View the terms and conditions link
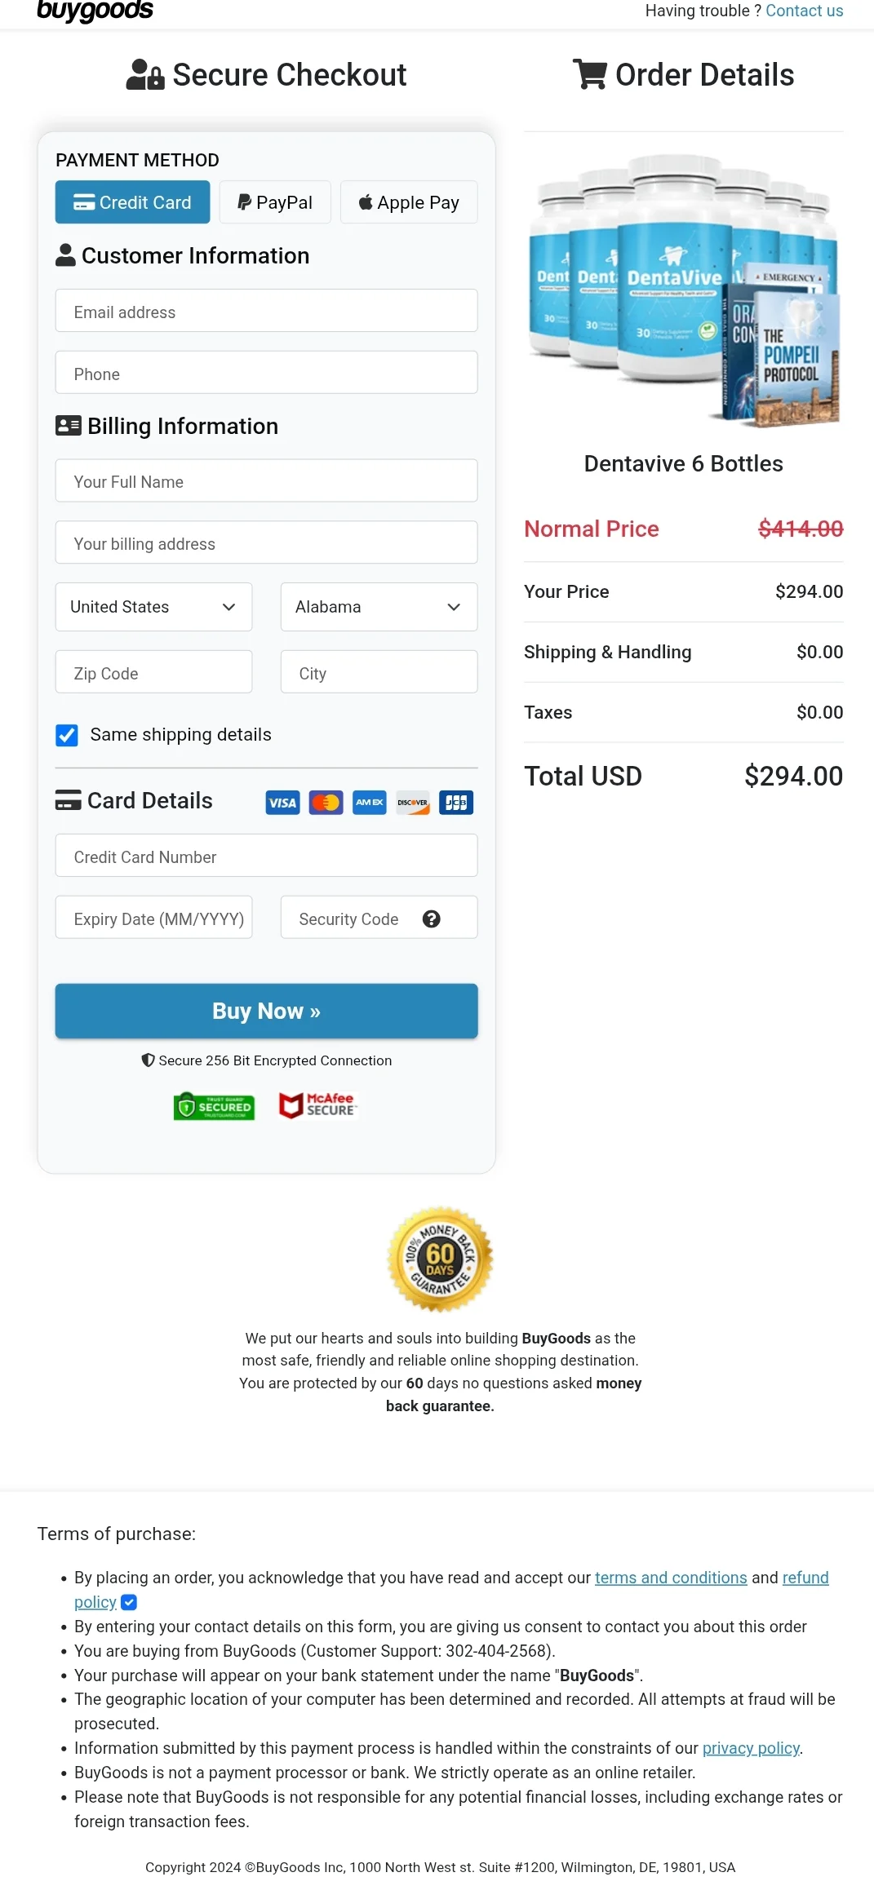 [x=671, y=1578]
